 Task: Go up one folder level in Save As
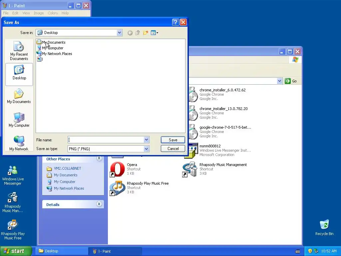click(x=138, y=33)
